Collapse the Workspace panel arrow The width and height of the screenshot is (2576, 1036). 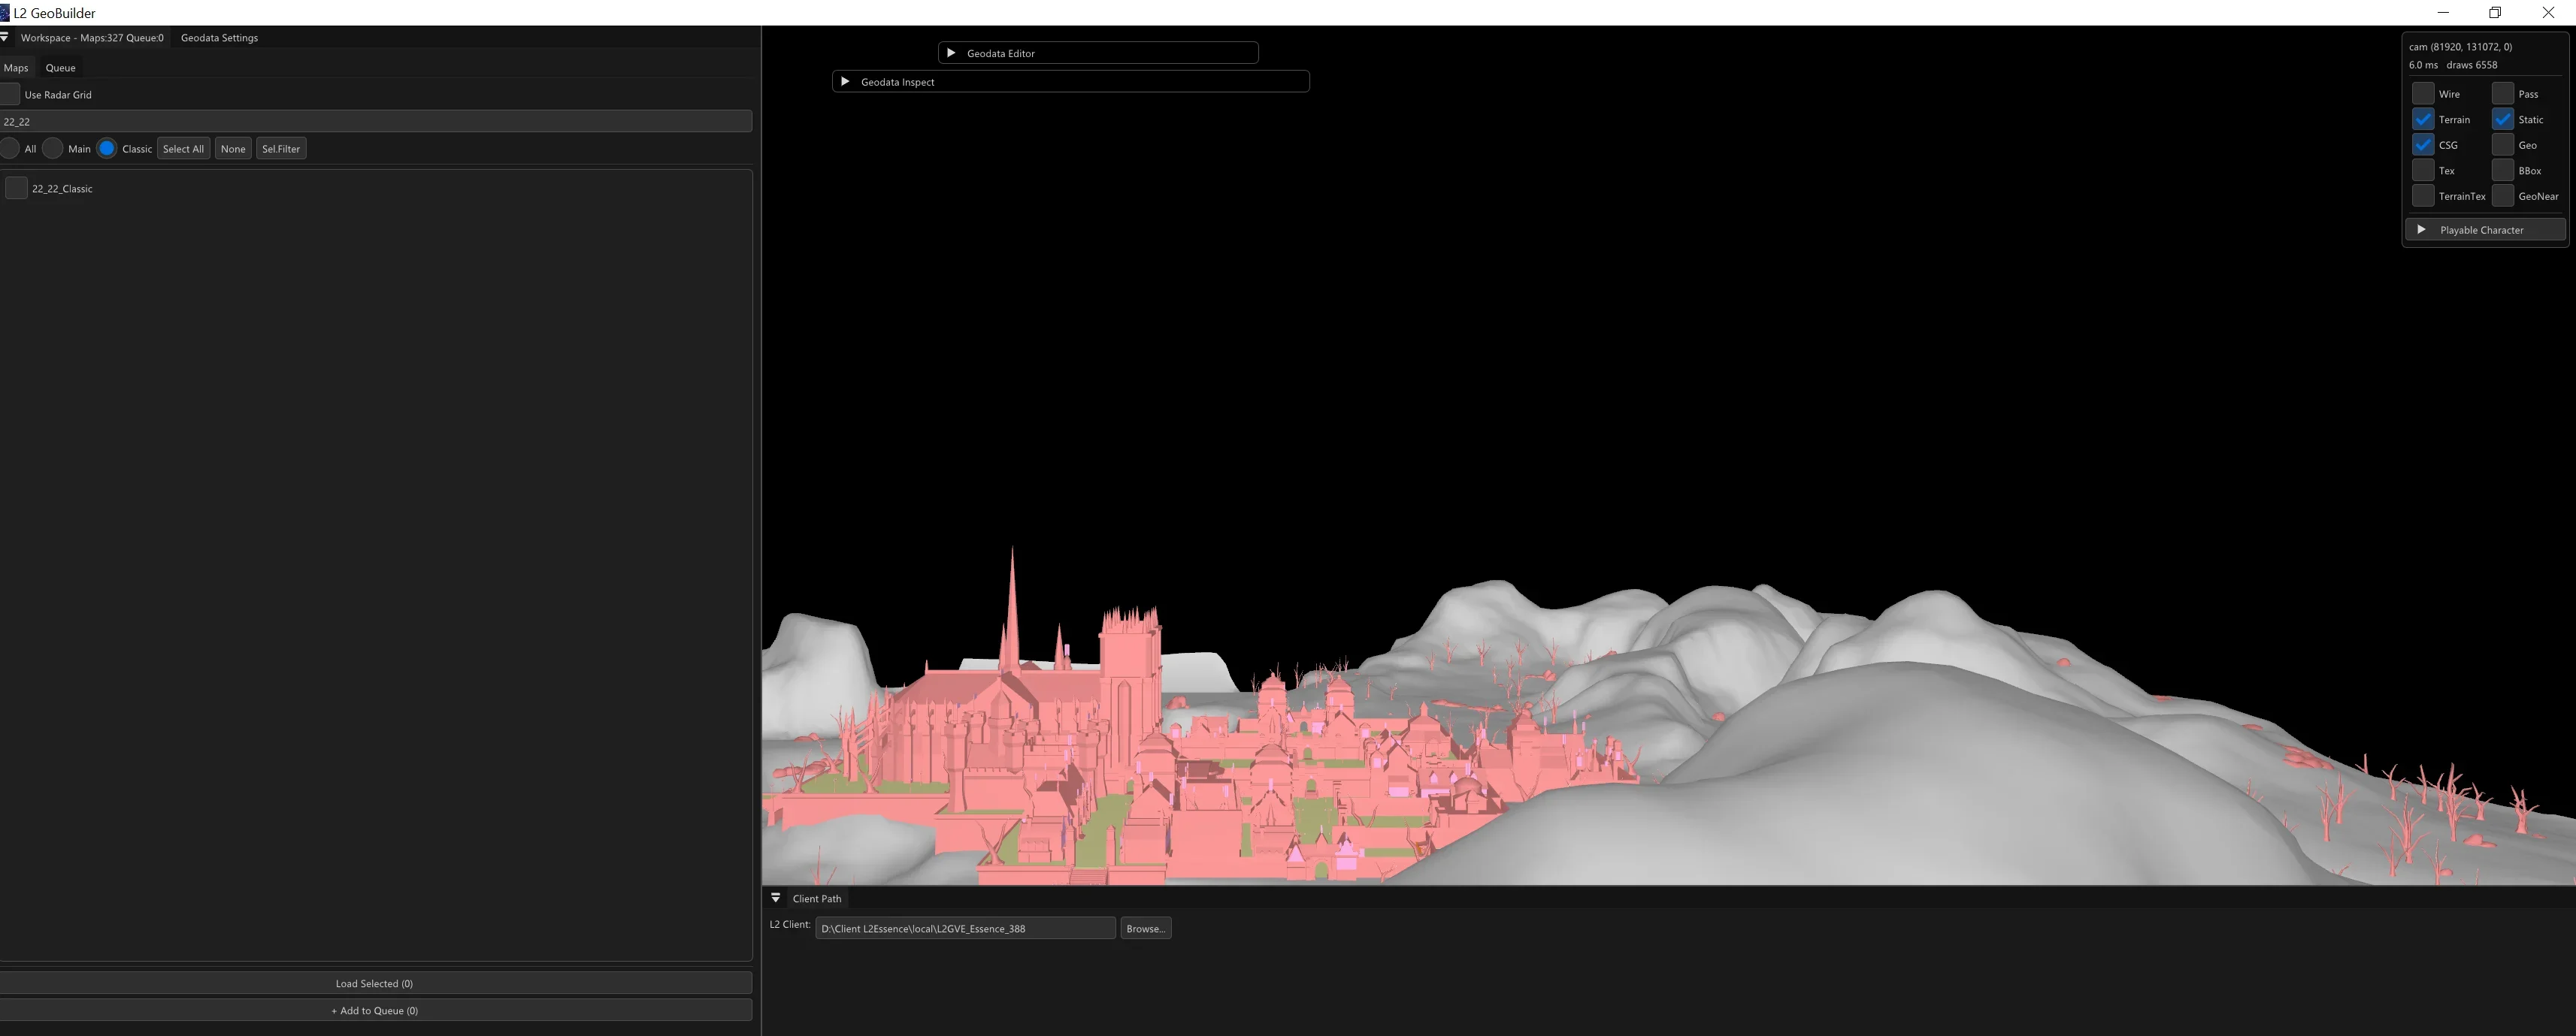click(x=5, y=37)
